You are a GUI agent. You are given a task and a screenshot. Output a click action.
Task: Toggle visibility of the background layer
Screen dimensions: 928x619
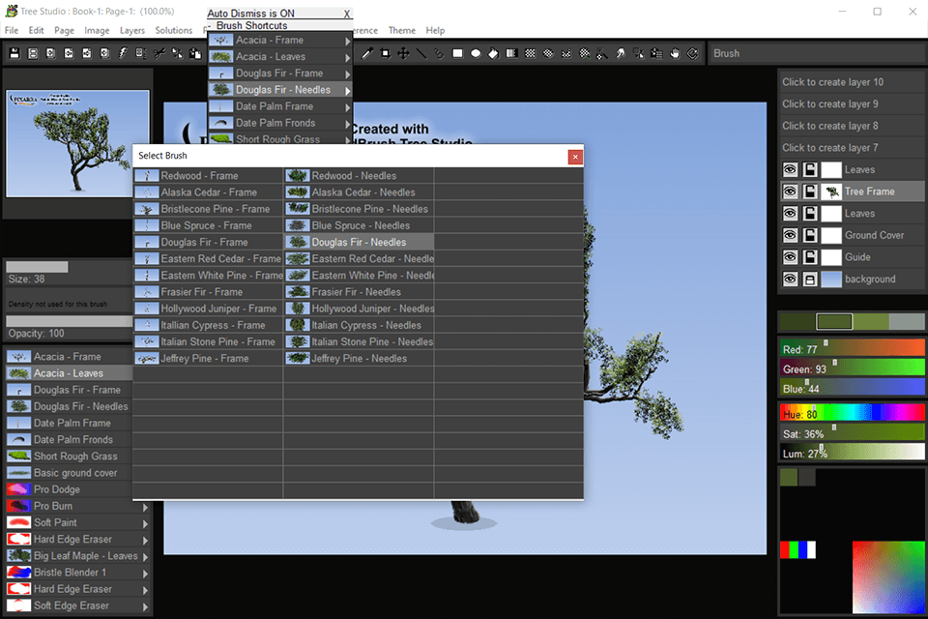(x=790, y=279)
